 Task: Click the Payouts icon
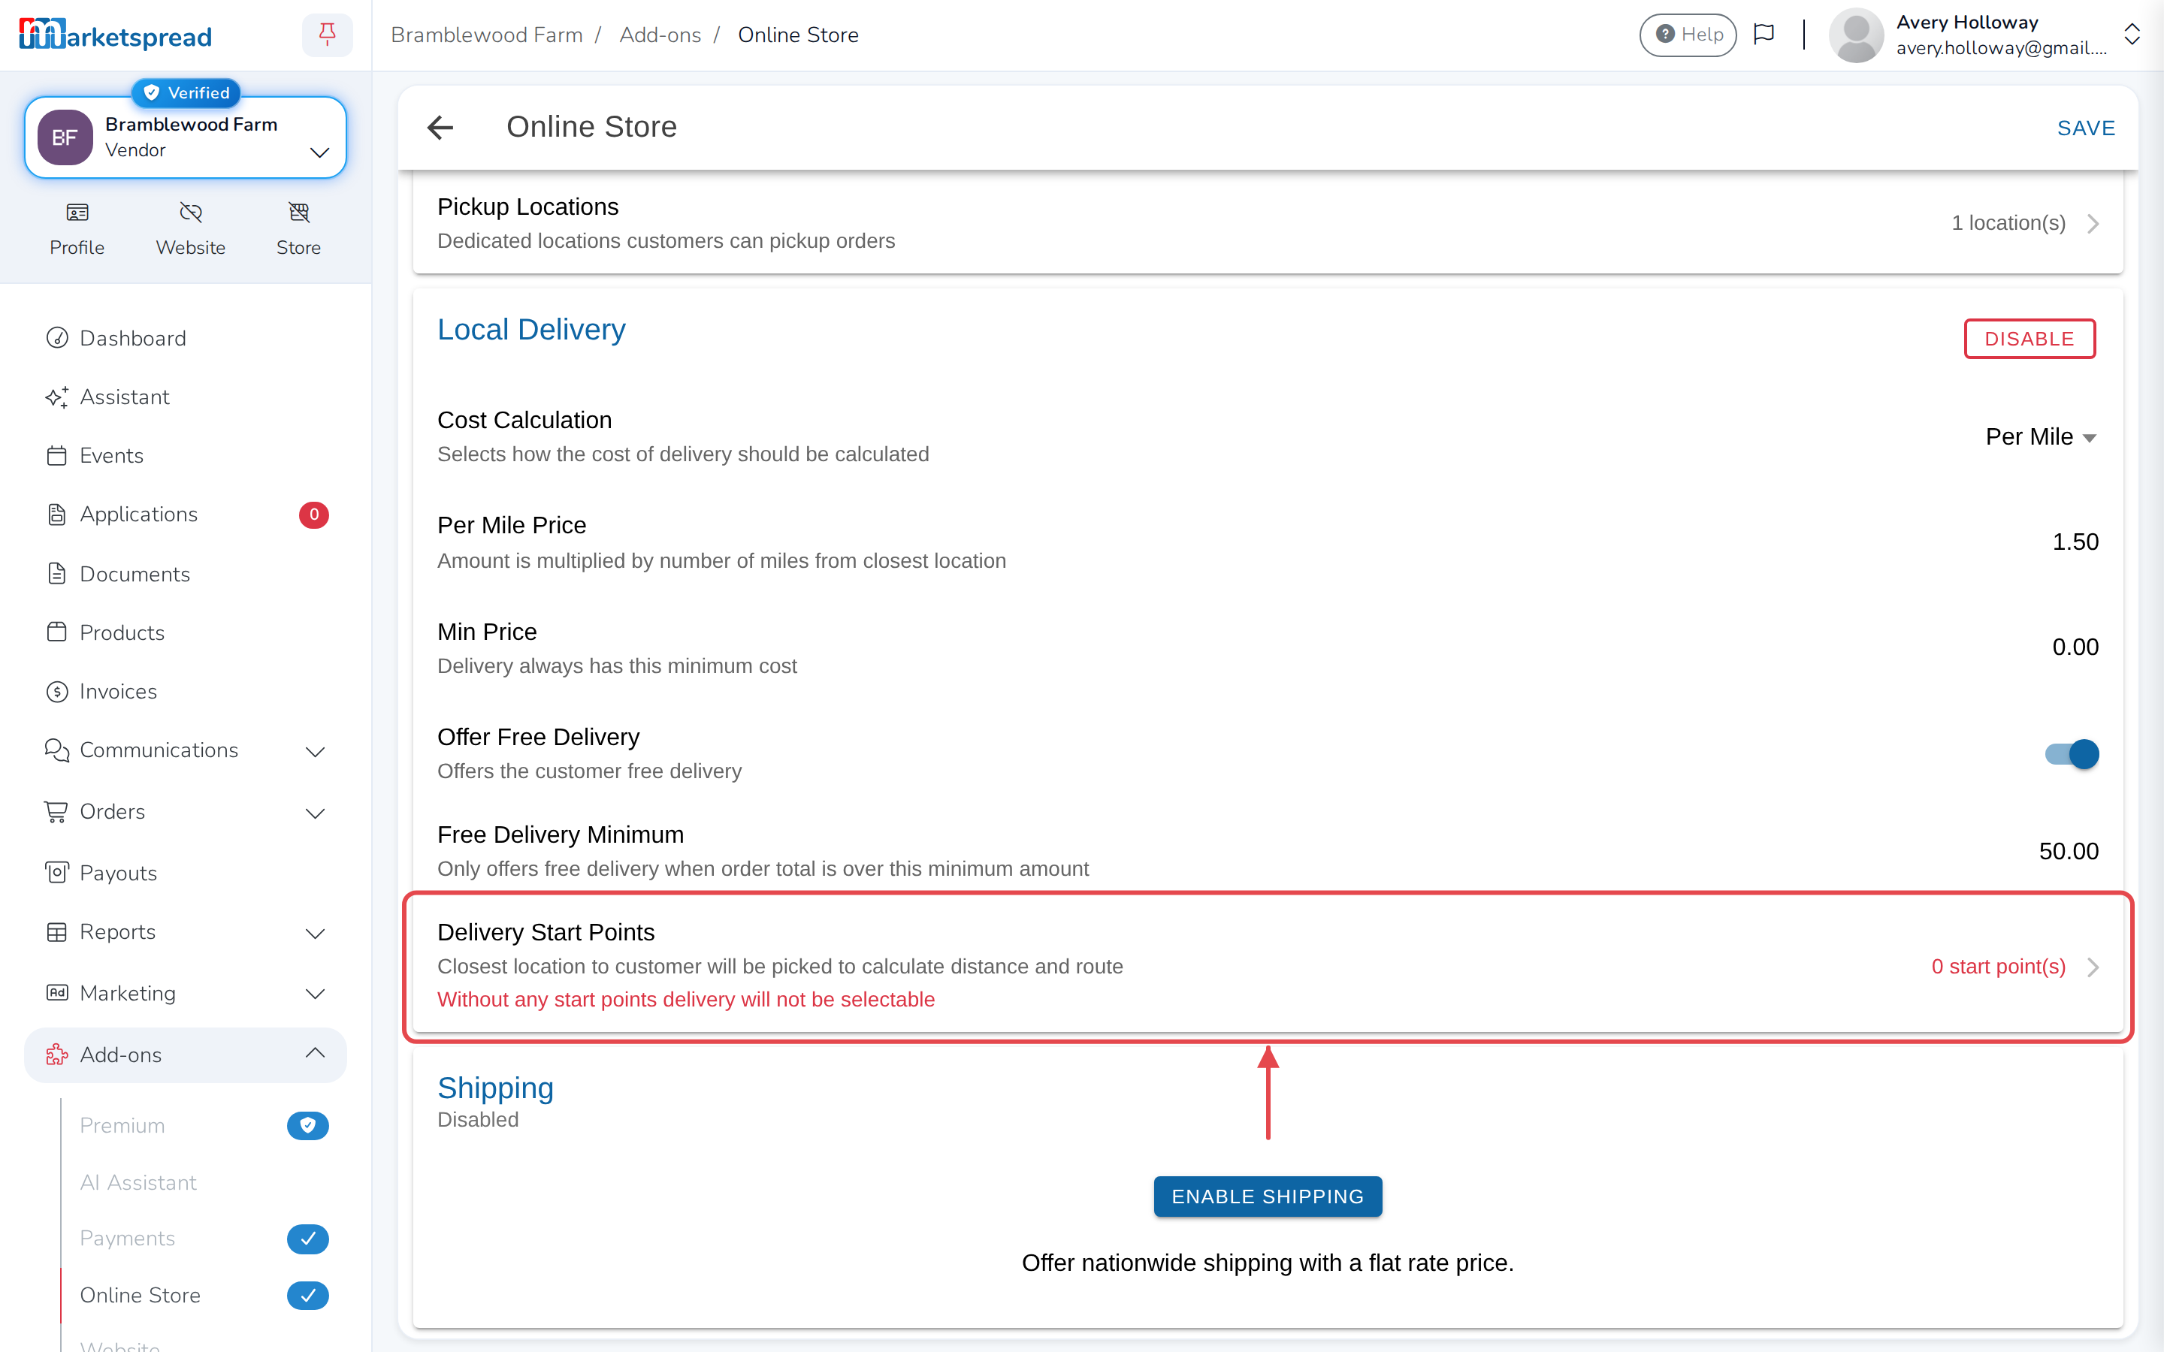[57, 873]
